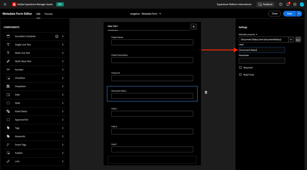Select the Date component icon

pos(8,95)
